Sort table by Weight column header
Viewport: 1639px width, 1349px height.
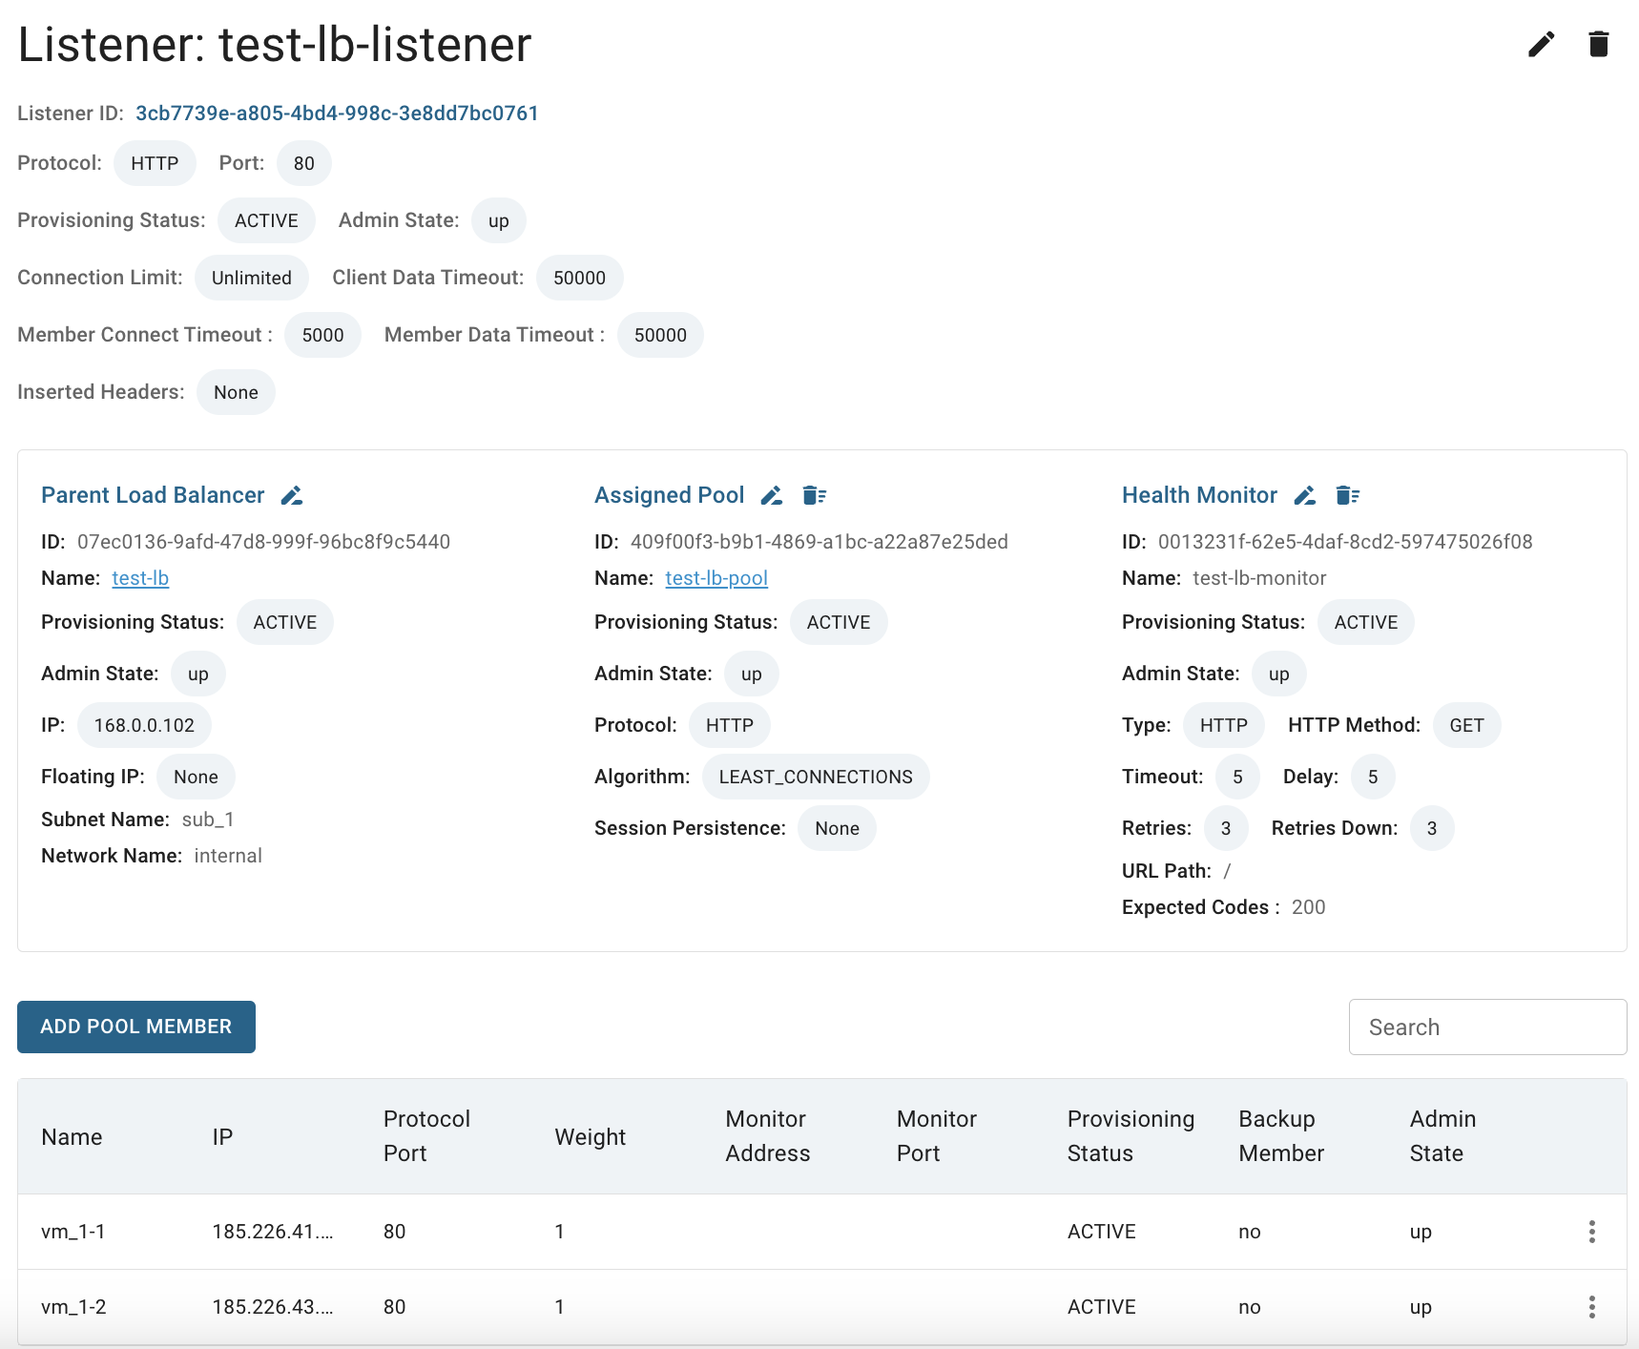pos(590,1137)
